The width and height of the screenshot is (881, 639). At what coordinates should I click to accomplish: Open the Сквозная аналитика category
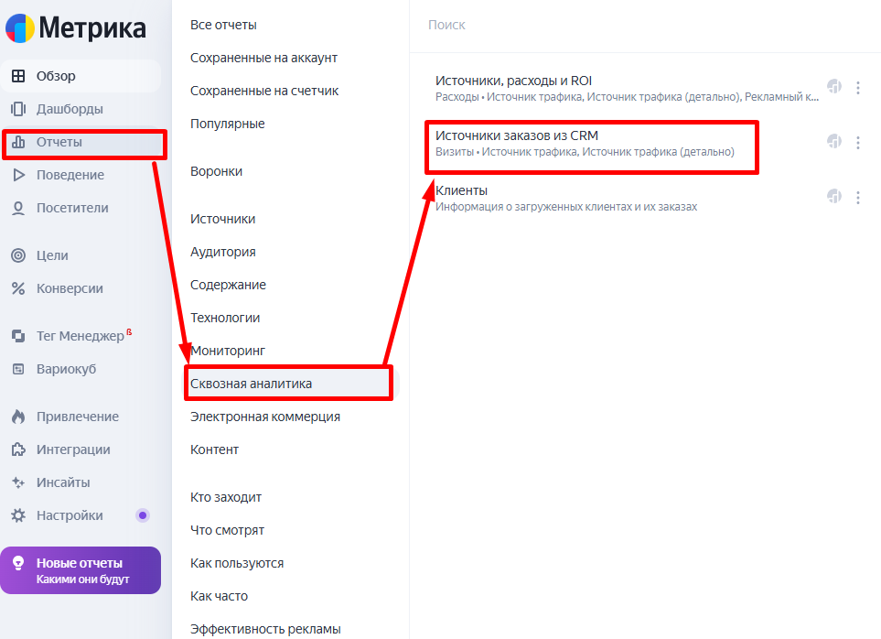point(255,383)
